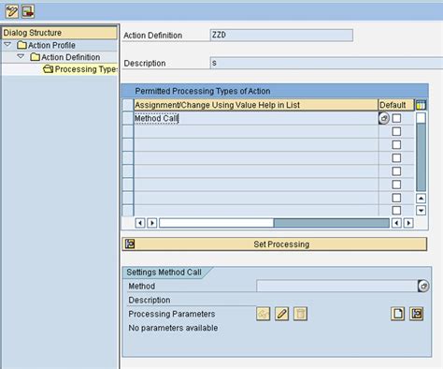Click the right arrow at the horizontal scrollbar's left end
The image size is (443, 369).
151,223
